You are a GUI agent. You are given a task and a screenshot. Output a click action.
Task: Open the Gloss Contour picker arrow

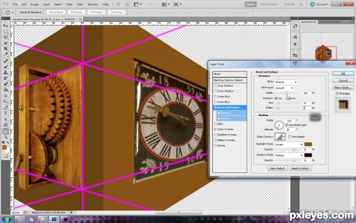284,137
